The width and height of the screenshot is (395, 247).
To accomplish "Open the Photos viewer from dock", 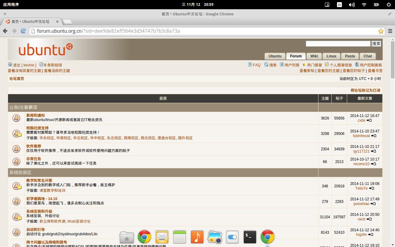I will 215,237.
